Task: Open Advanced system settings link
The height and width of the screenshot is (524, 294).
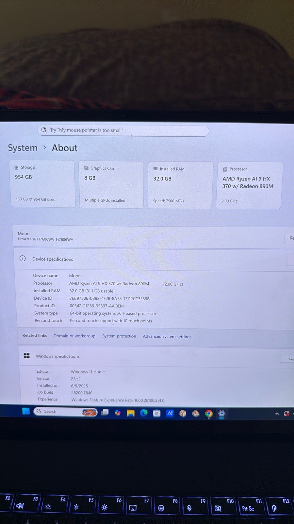Action: pyautogui.click(x=167, y=337)
